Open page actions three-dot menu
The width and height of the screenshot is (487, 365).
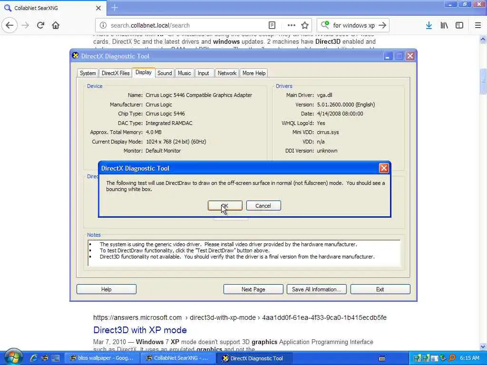[292, 25]
